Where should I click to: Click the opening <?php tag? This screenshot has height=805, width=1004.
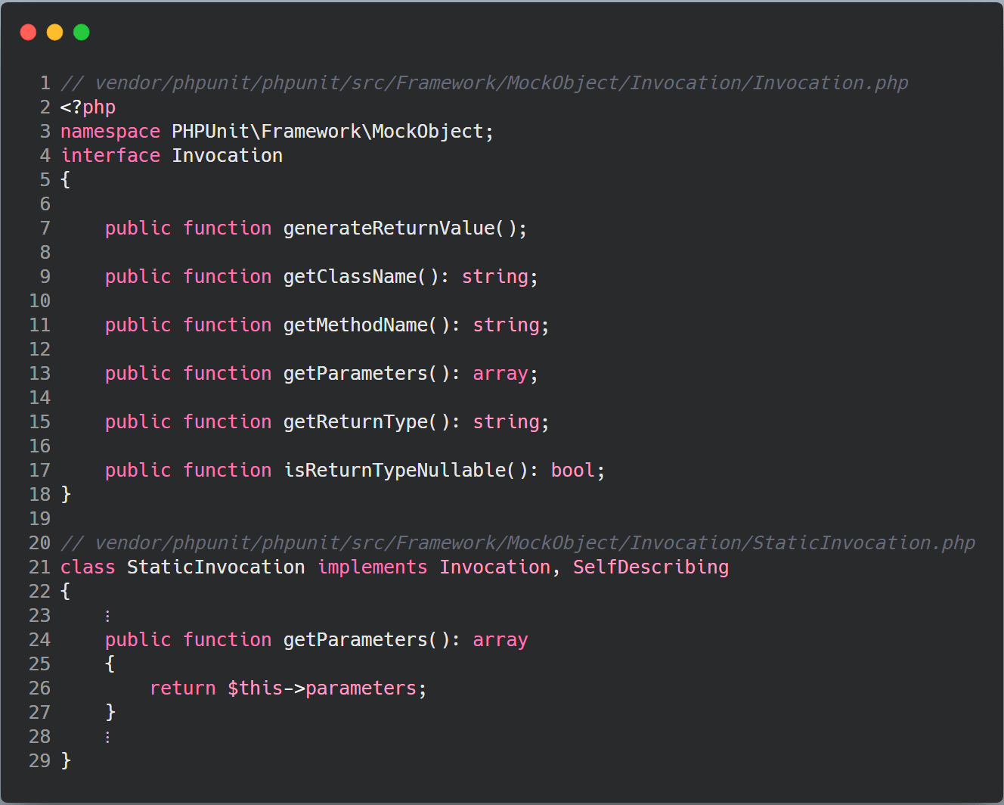click(88, 107)
